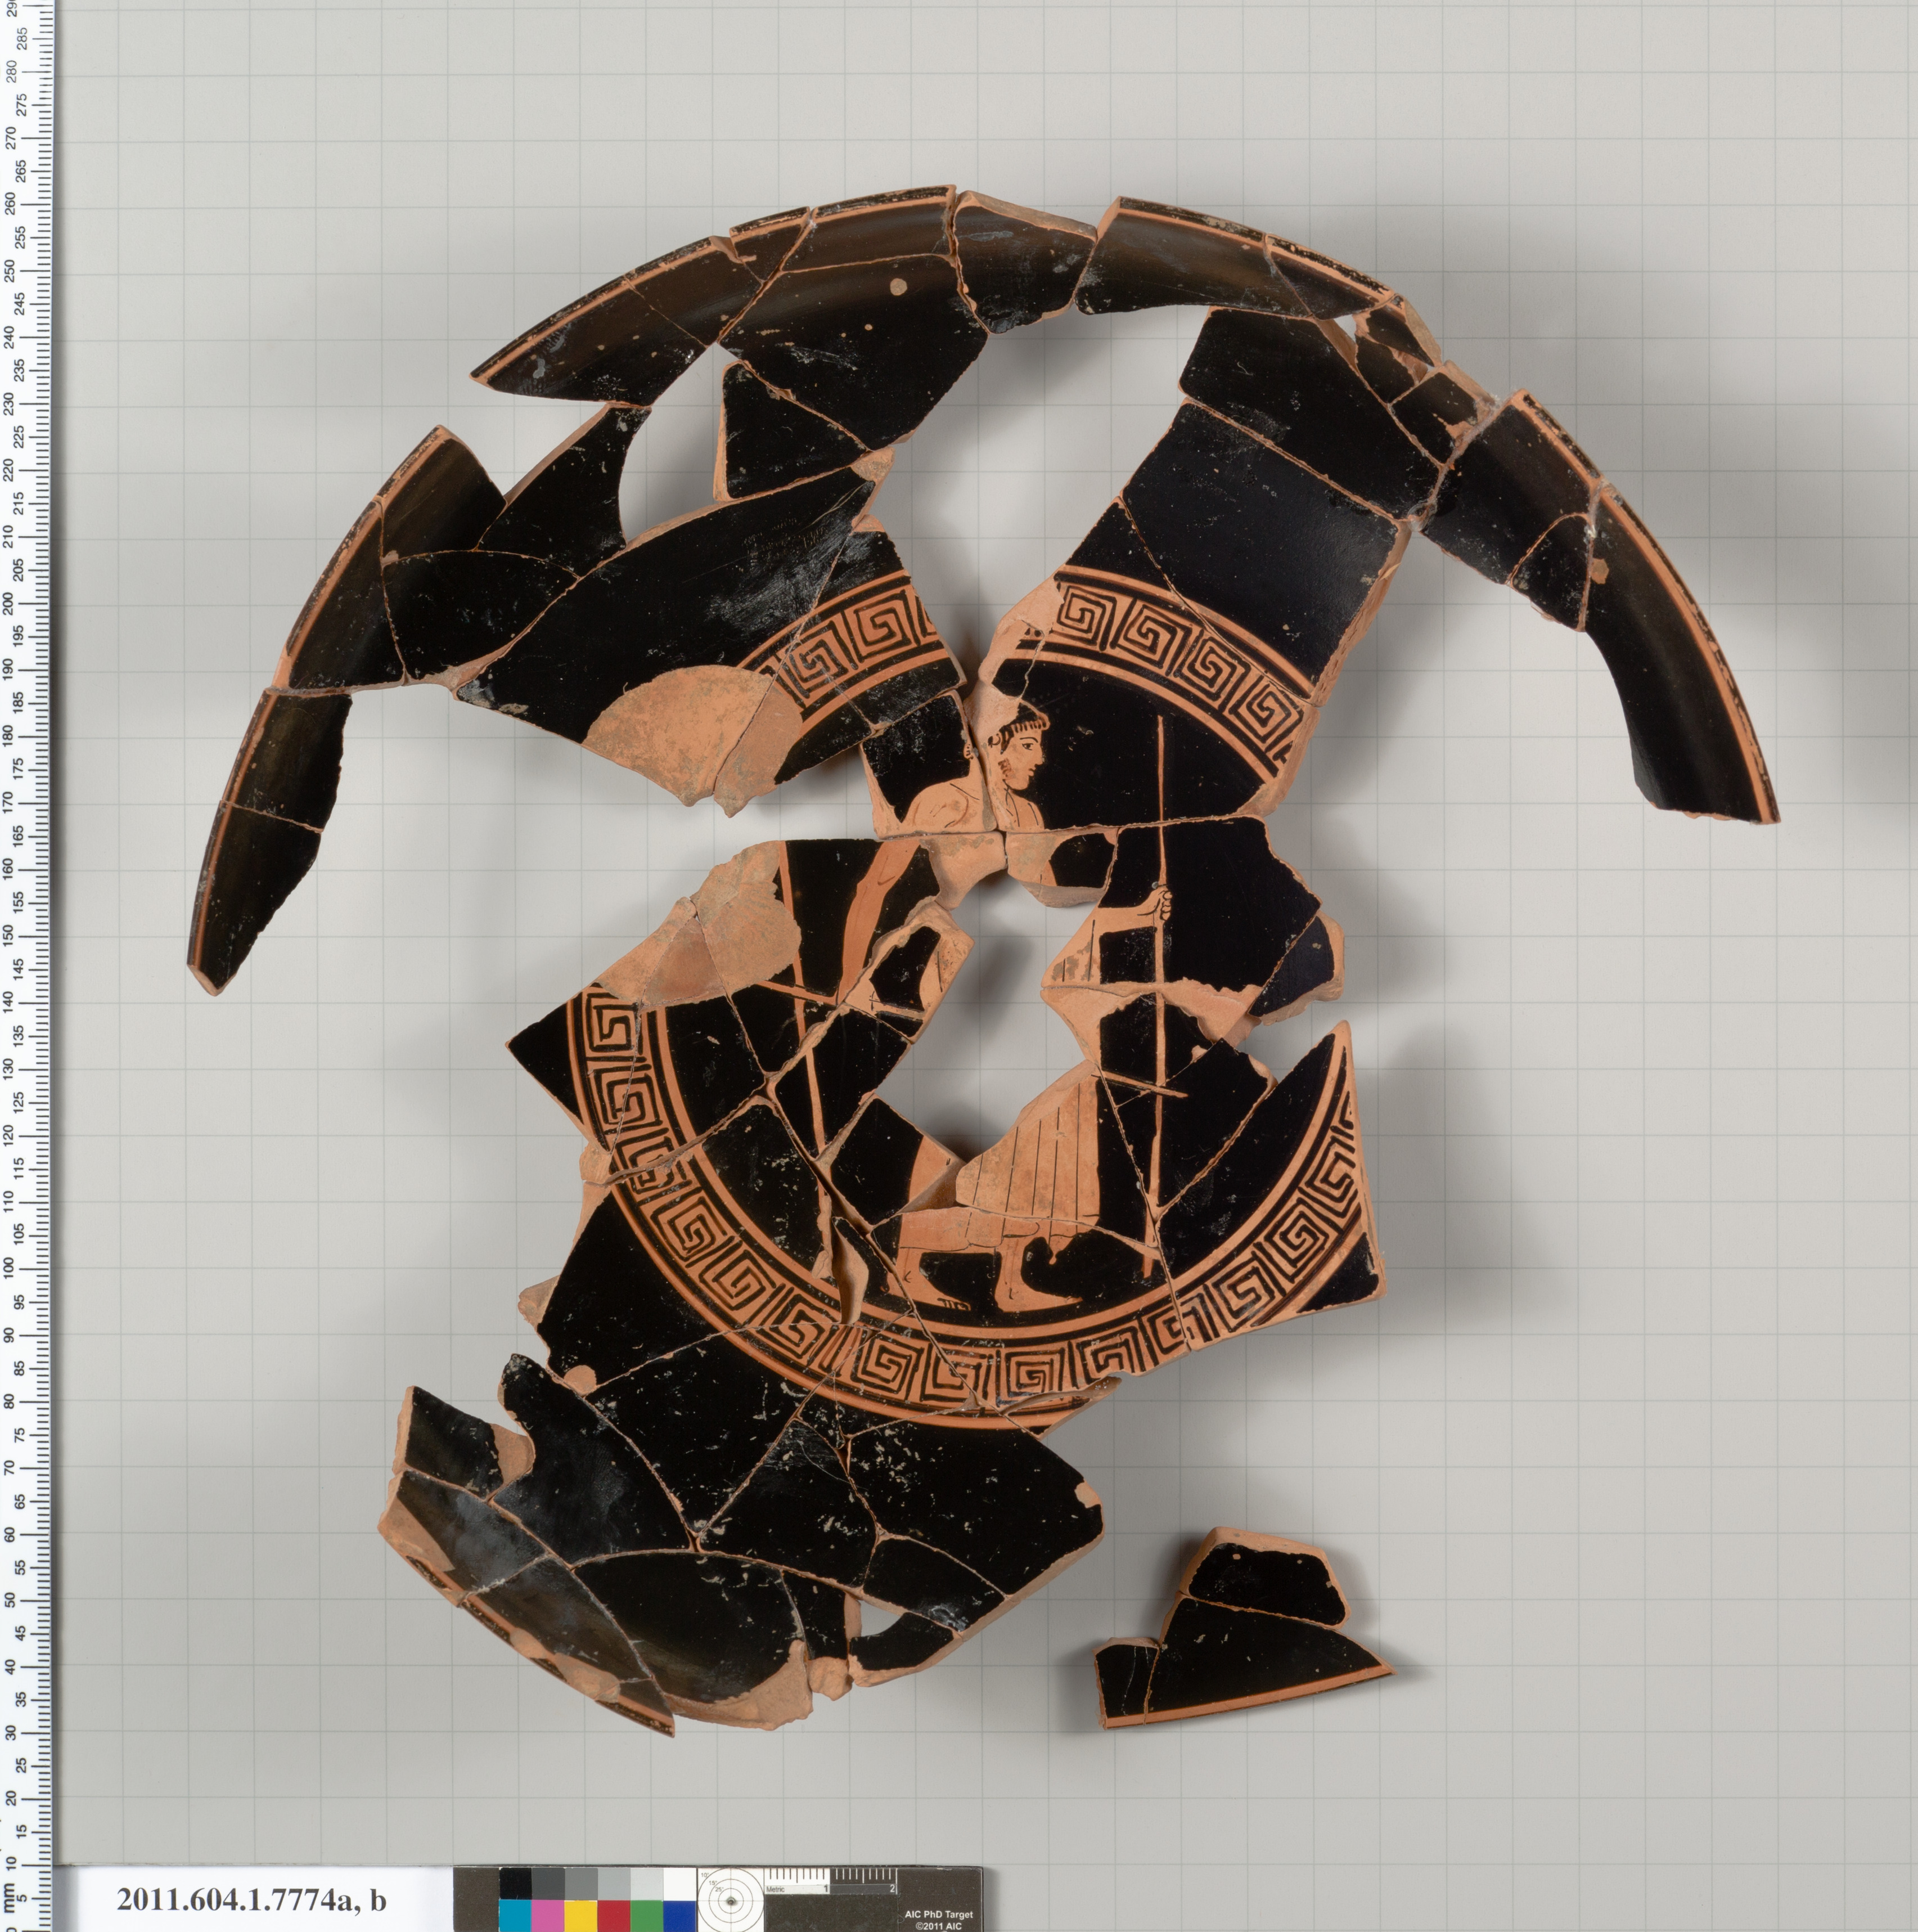Click the accession number label 2011.604.1.7774a, b
The width and height of the screenshot is (1918, 1932).
[x=251, y=1900]
